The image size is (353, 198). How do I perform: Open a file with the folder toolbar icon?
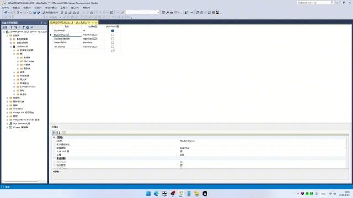click(x=30, y=12)
